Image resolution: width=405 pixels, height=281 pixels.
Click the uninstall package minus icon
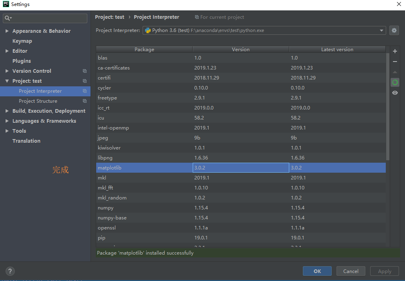pos(395,62)
